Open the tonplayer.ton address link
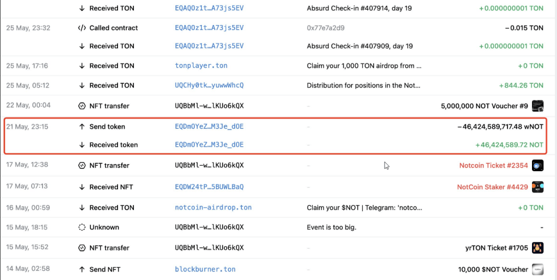The width and height of the screenshot is (557, 280). point(201,66)
